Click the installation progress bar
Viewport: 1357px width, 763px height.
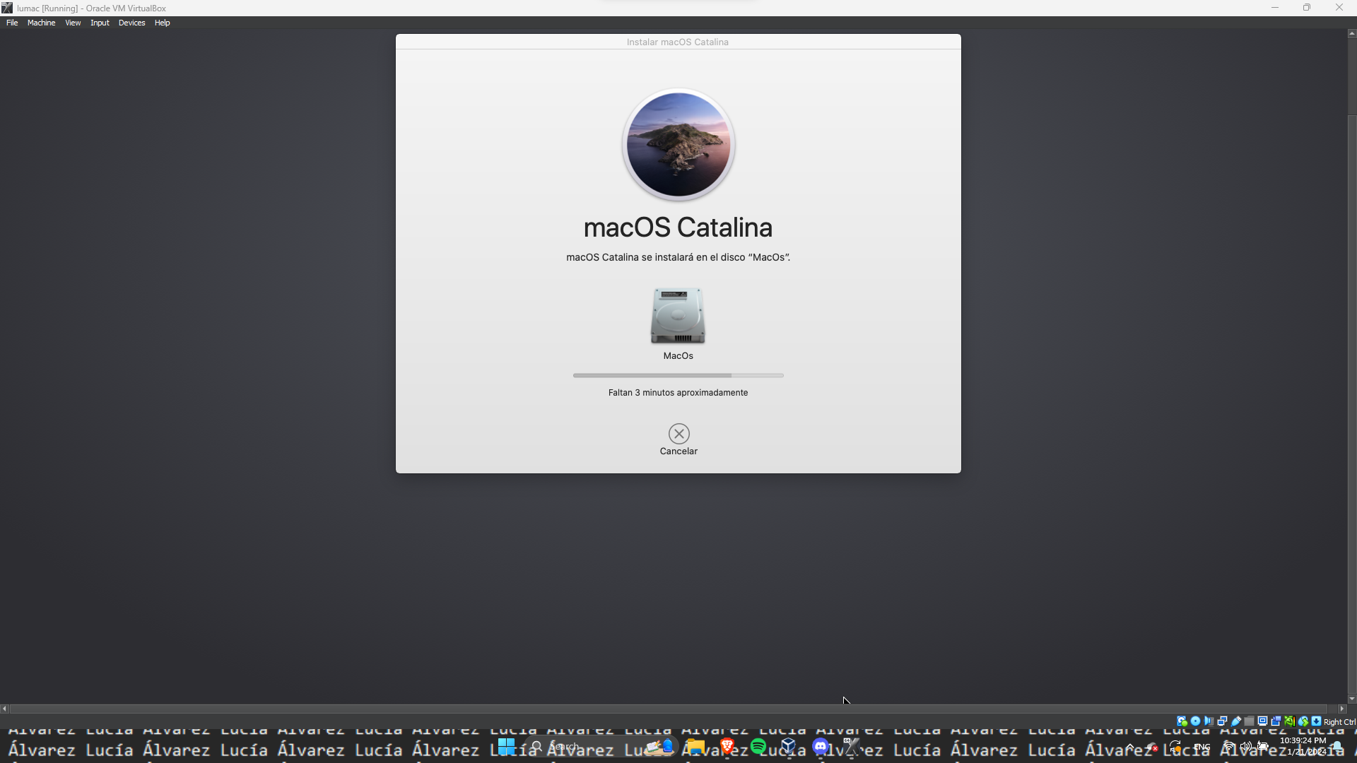click(678, 375)
